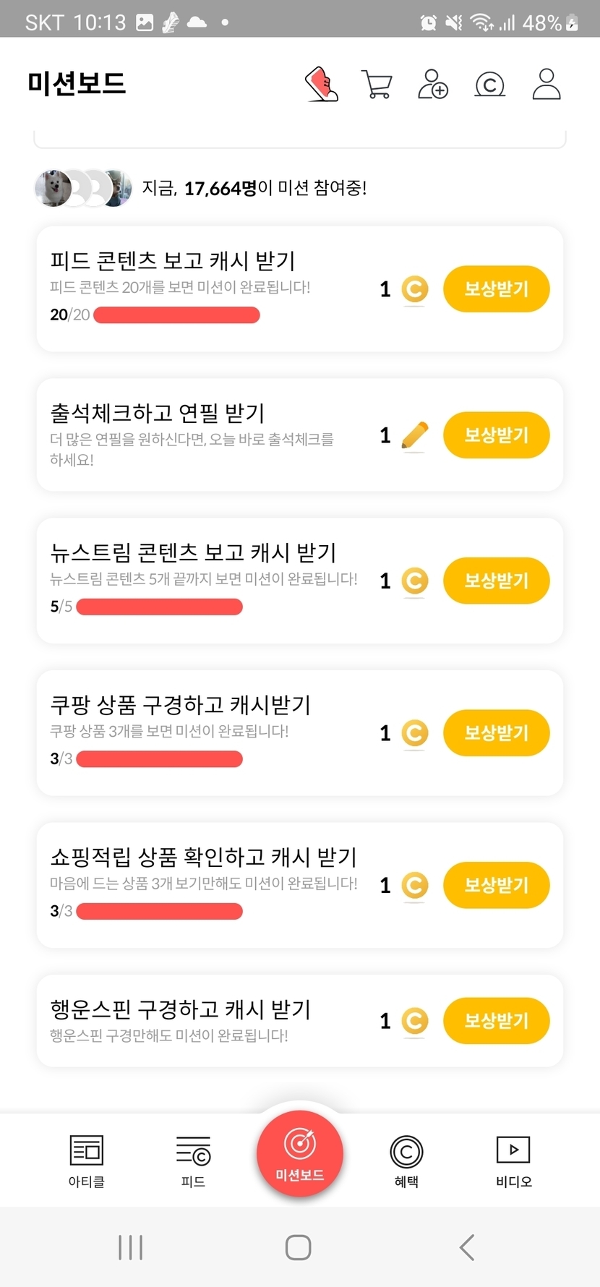The image size is (600, 1287).
Task: Tap the pencil reward icon
Action: (414, 435)
